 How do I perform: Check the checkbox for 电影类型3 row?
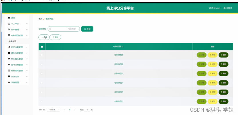[42, 73]
